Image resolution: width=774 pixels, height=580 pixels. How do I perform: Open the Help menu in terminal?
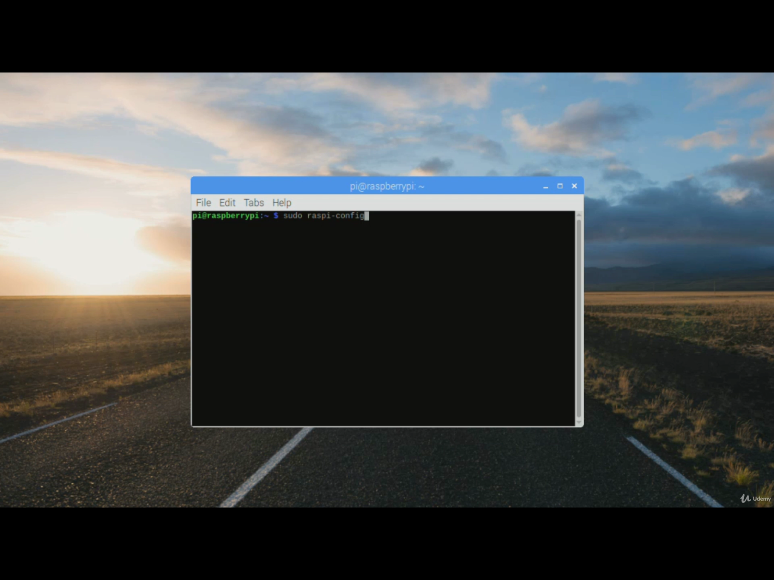coord(282,203)
